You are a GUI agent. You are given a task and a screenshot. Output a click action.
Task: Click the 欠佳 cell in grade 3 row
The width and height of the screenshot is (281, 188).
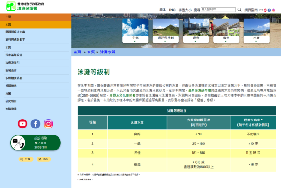(x=137, y=153)
